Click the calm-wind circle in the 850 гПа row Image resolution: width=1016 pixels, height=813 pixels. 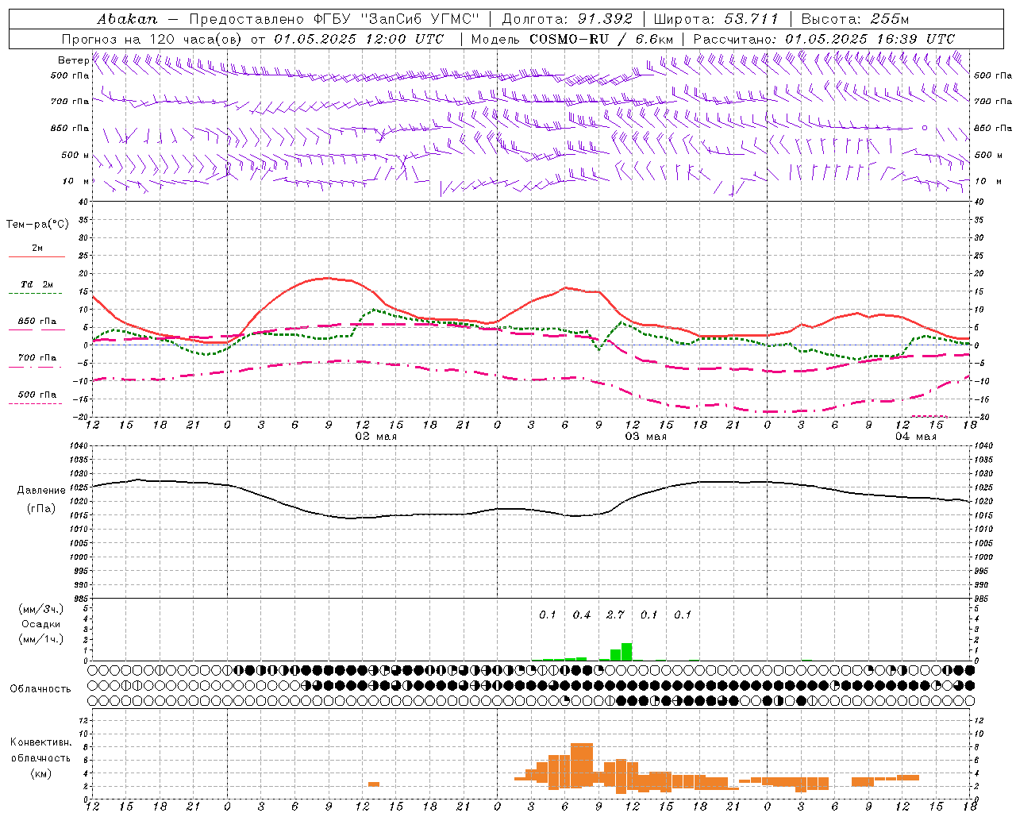pyautogui.click(x=925, y=127)
